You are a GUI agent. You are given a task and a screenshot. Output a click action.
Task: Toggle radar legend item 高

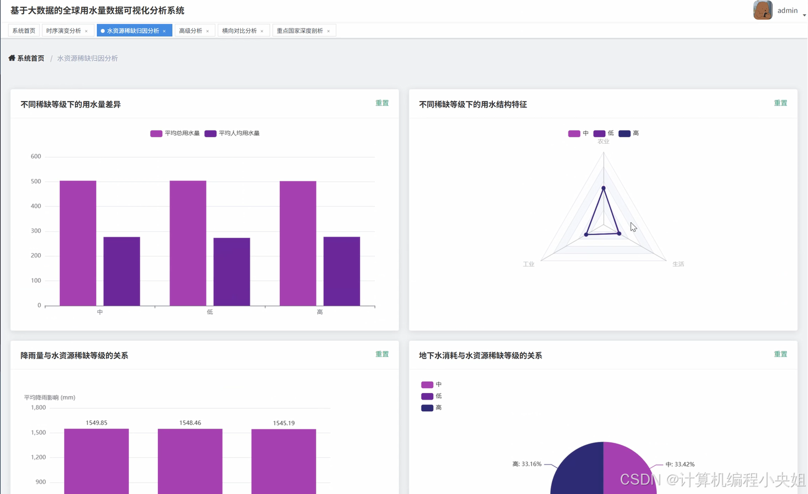click(629, 133)
